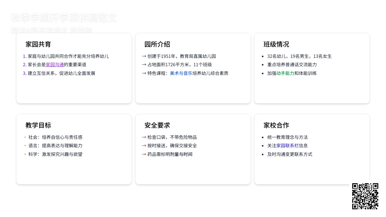
Task: Click the red arrow before 按时接送
Action: click(x=144, y=146)
